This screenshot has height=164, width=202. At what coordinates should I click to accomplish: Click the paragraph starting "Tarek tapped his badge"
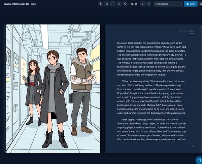point(151,129)
